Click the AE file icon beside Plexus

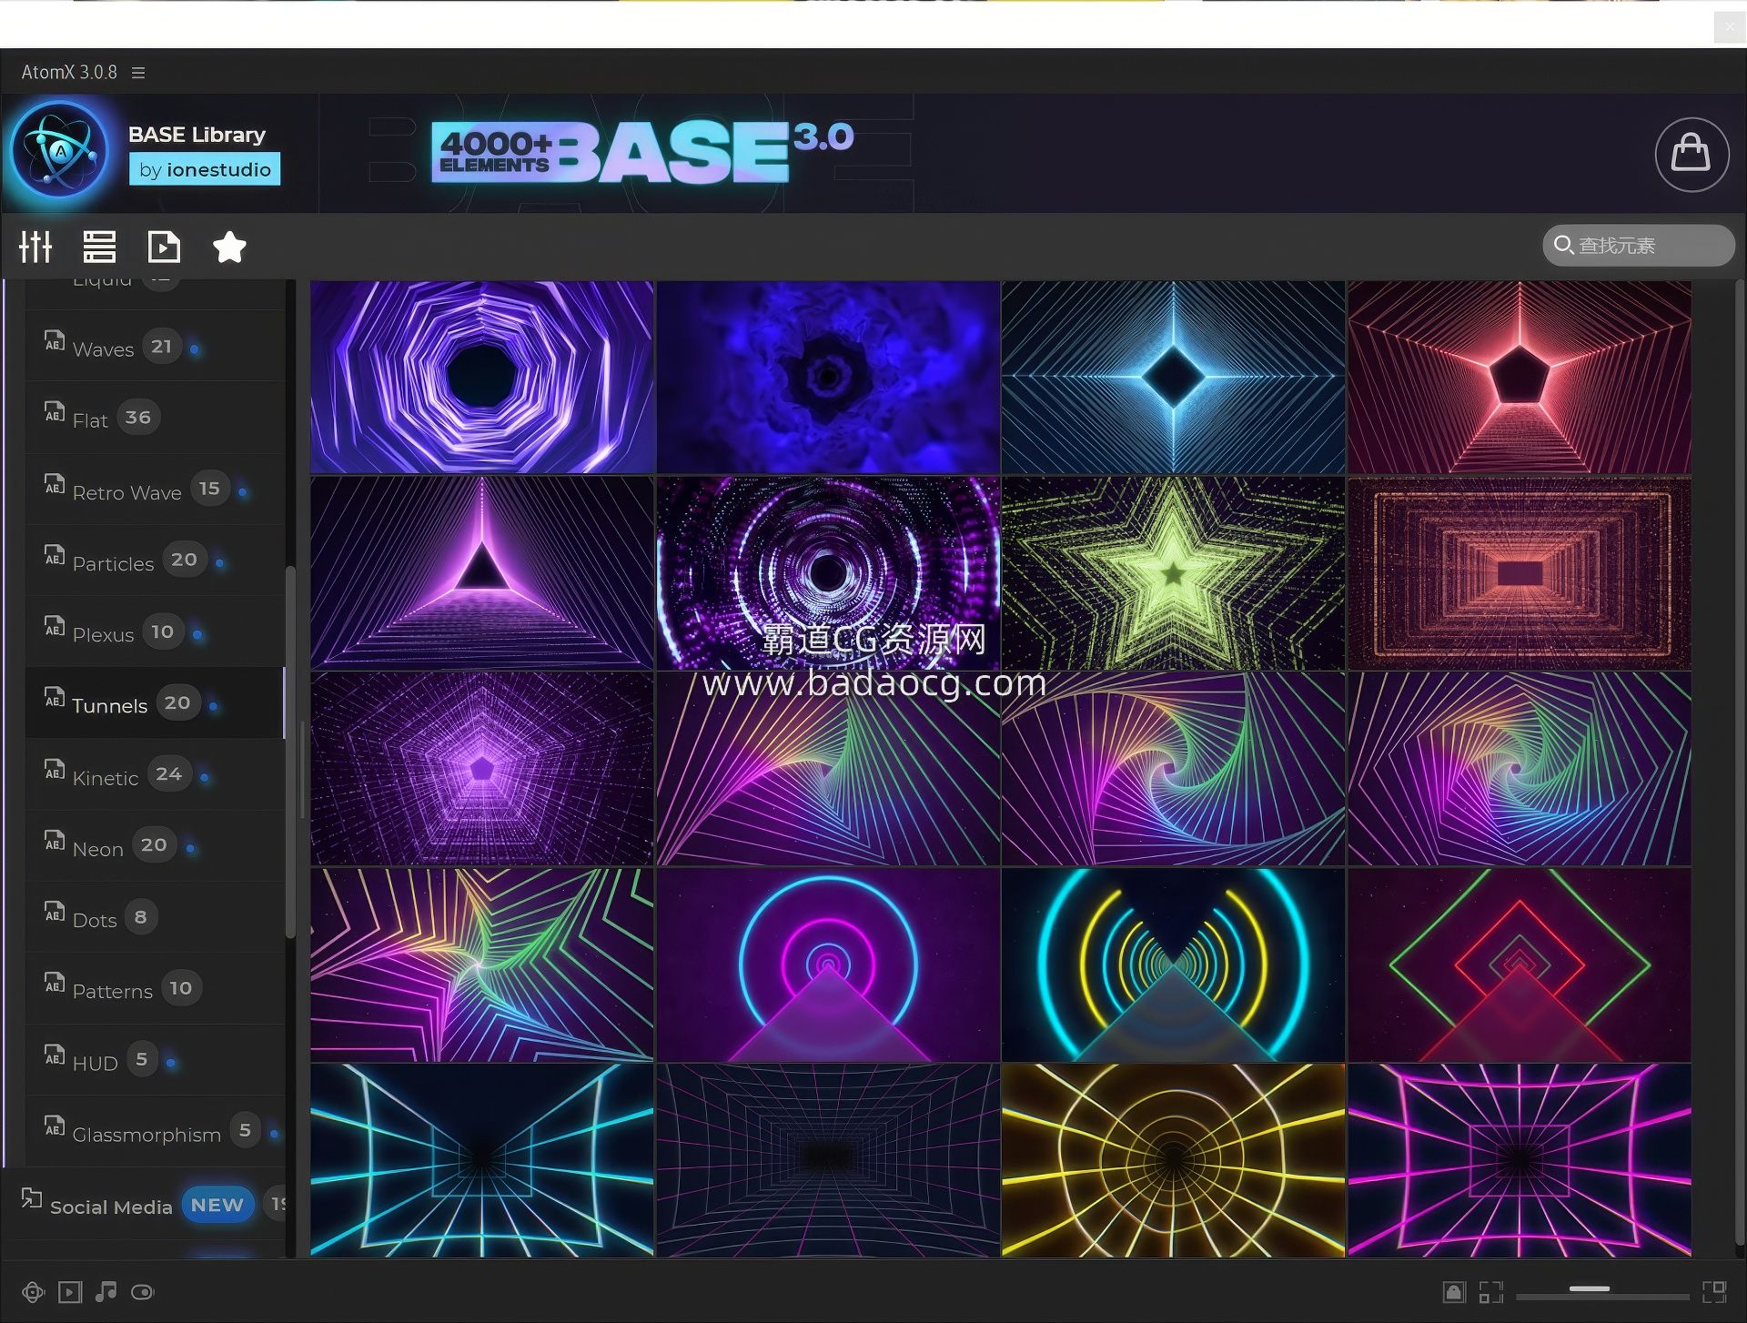pos(55,625)
